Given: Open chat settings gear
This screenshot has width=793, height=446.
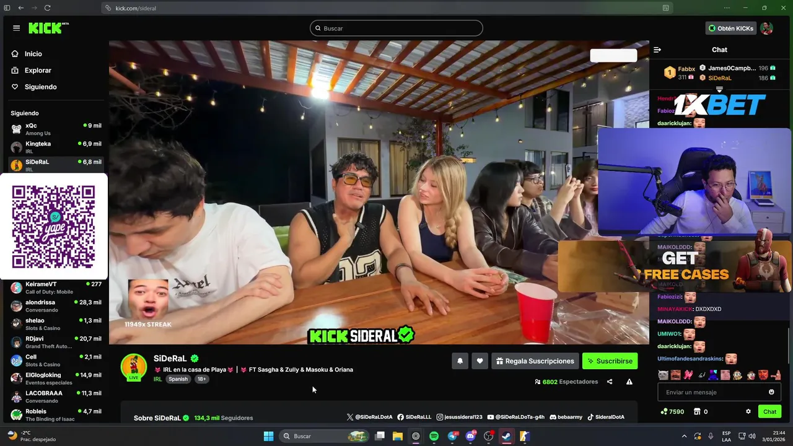Looking at the screenshot, I should pos(748,411).
